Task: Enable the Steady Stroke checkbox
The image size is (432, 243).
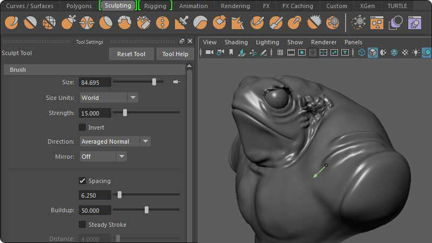Action: pos(83,225)
